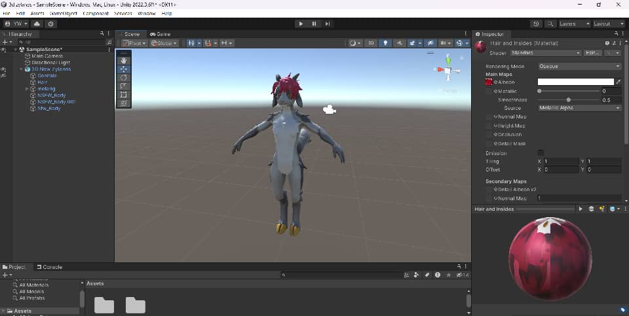Screen dimensions: 629x316
Task: Toggle scene effects (skybox/fog) icon
Action: [412, 43]
